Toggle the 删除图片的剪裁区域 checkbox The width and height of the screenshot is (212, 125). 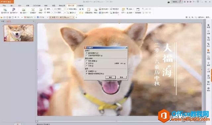pyautogui.click(x=87, y=73)
